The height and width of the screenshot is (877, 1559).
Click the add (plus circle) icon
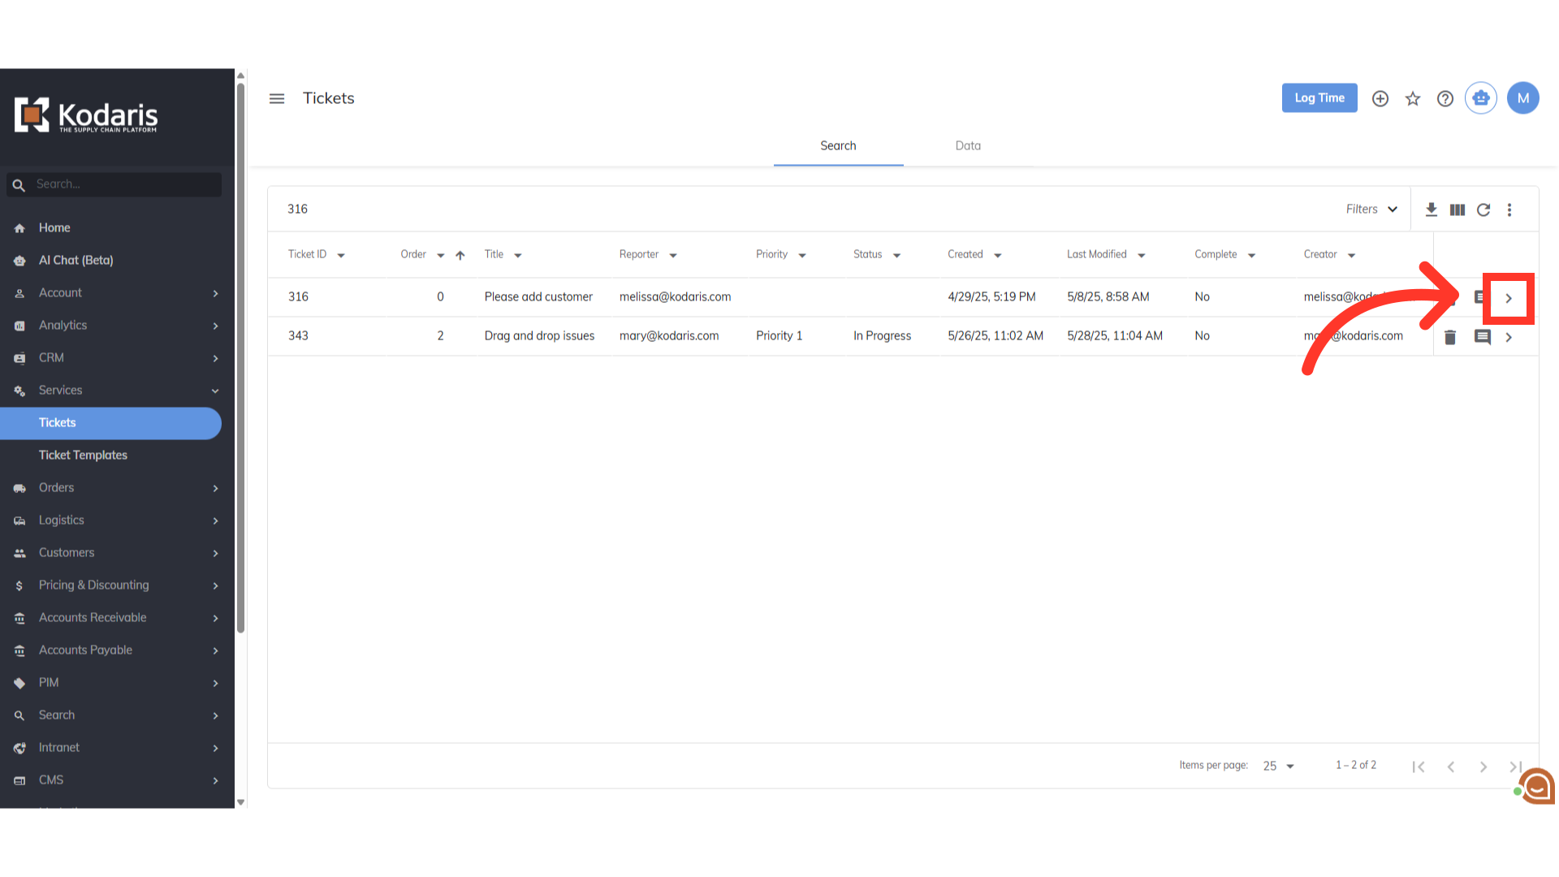click(1380, 98)
